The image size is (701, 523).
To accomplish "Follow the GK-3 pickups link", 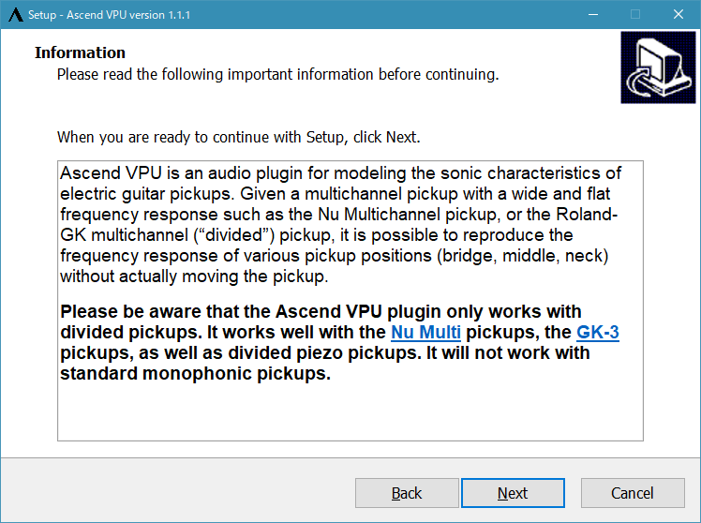I will click(x=598, y=333).
